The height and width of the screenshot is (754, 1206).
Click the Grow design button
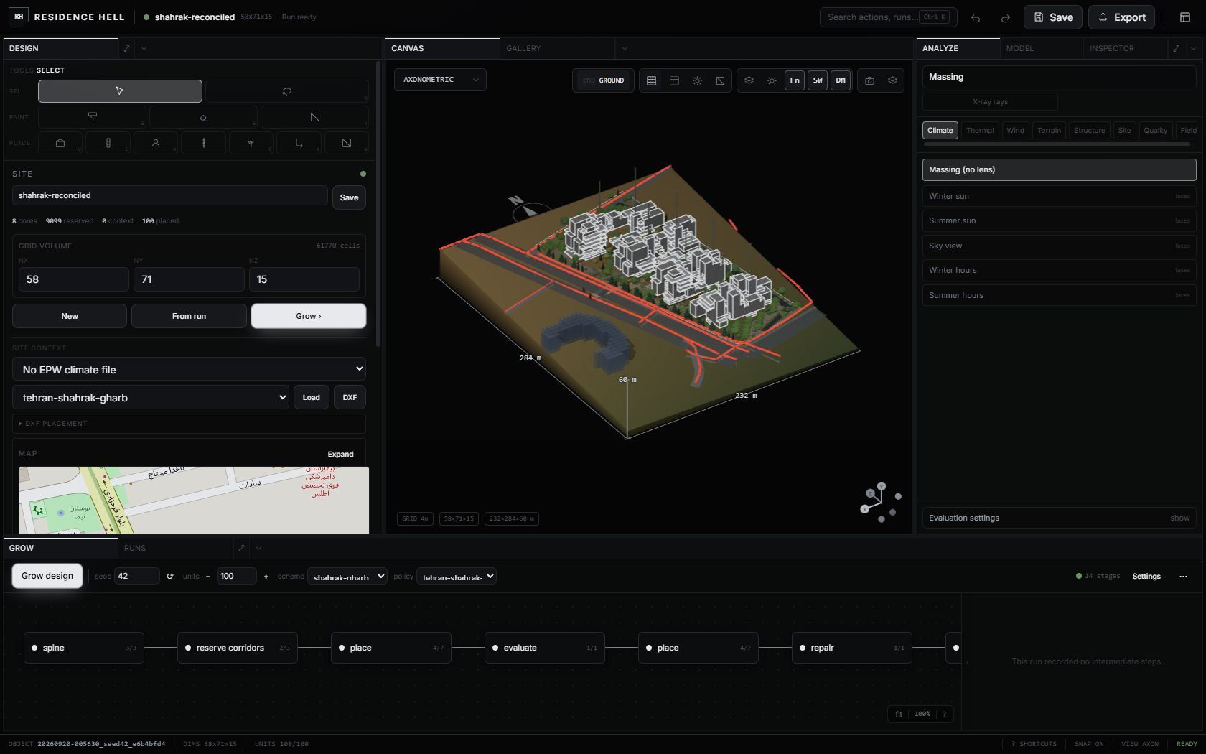click(47, 576)
